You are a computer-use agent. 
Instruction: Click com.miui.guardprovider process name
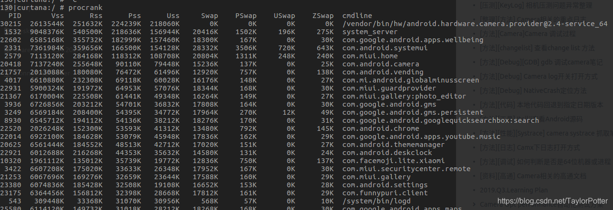(389, 88)
